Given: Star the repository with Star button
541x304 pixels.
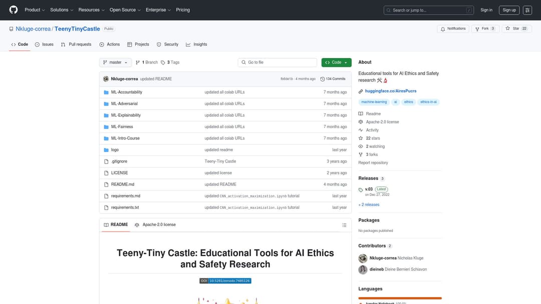Looking at the screenshot, I should 516,28.
